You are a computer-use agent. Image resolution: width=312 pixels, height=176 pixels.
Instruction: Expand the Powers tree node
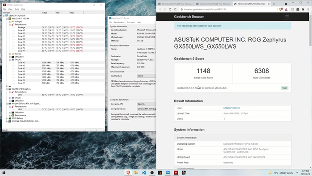click(10, 54)
